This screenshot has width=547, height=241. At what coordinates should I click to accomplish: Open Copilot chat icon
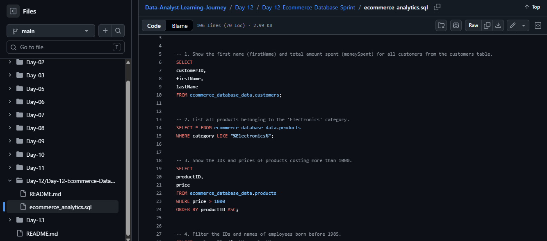point(456,25)
